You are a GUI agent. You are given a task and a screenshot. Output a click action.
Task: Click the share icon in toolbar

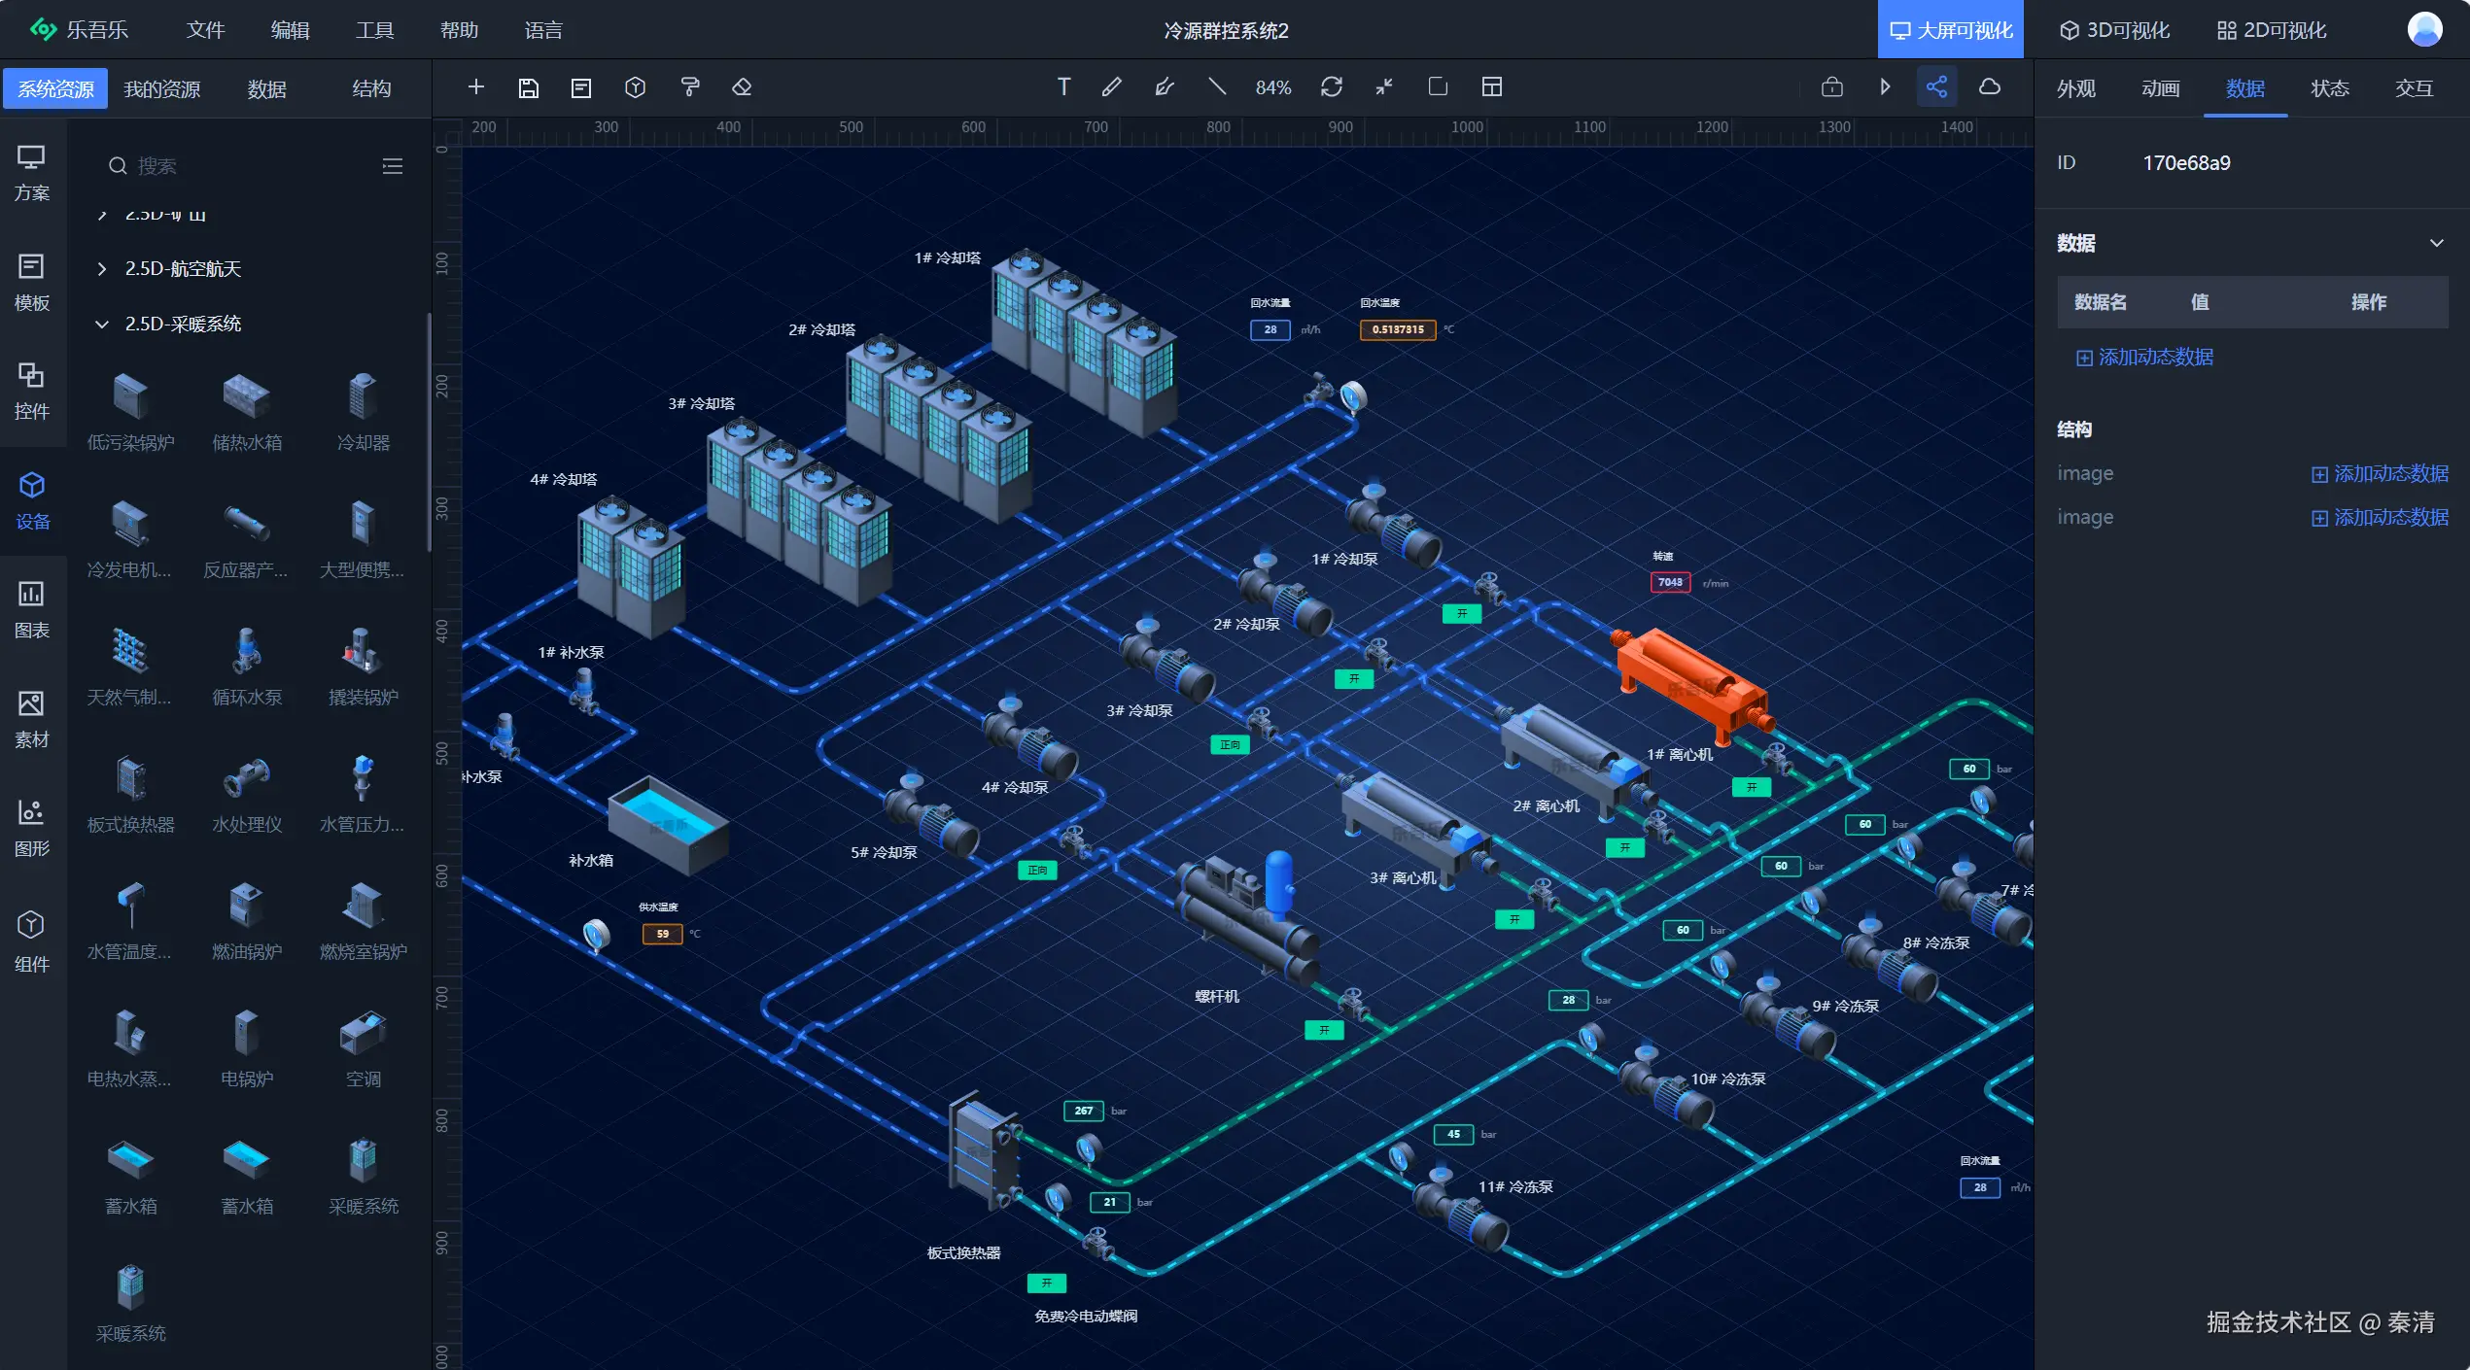tap(1936, 87)
